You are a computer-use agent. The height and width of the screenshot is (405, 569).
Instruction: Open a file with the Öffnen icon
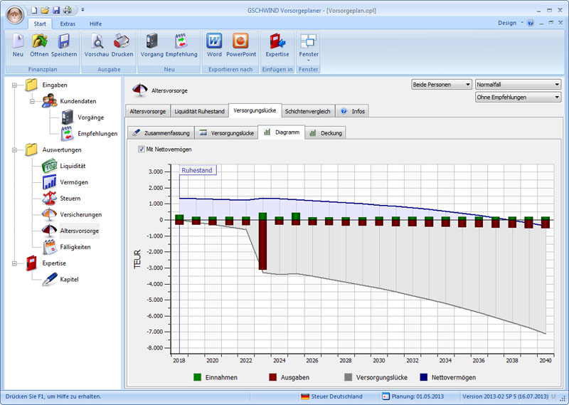[39, 43]
